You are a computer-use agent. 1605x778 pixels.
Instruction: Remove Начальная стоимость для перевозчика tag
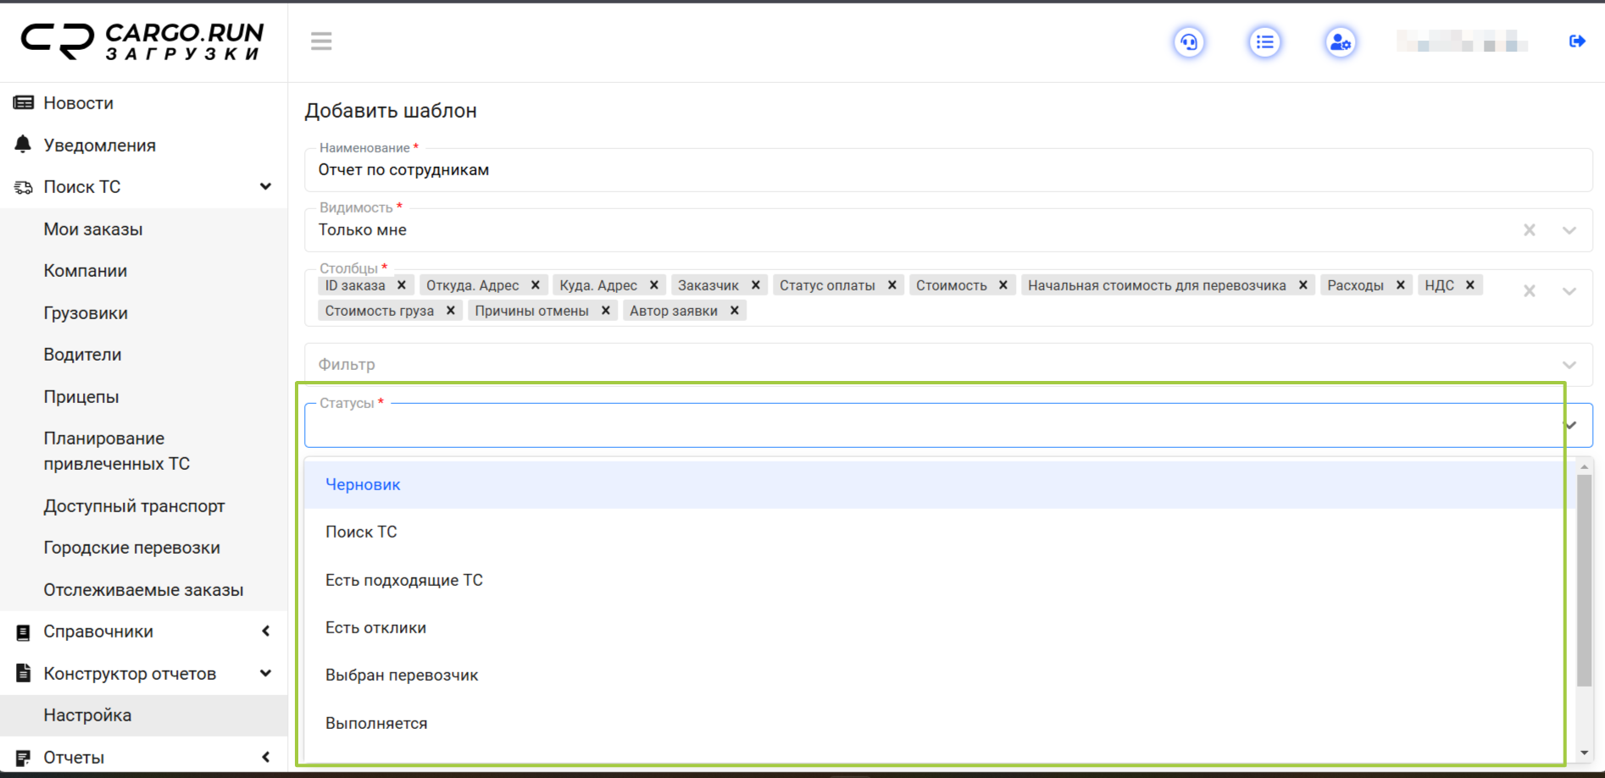(x=1303, y=285)
